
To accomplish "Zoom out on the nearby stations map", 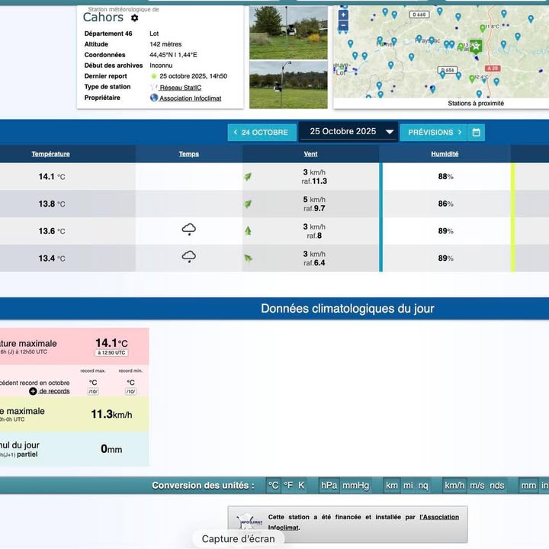I will pyautogui.click(x=343, y=25).
